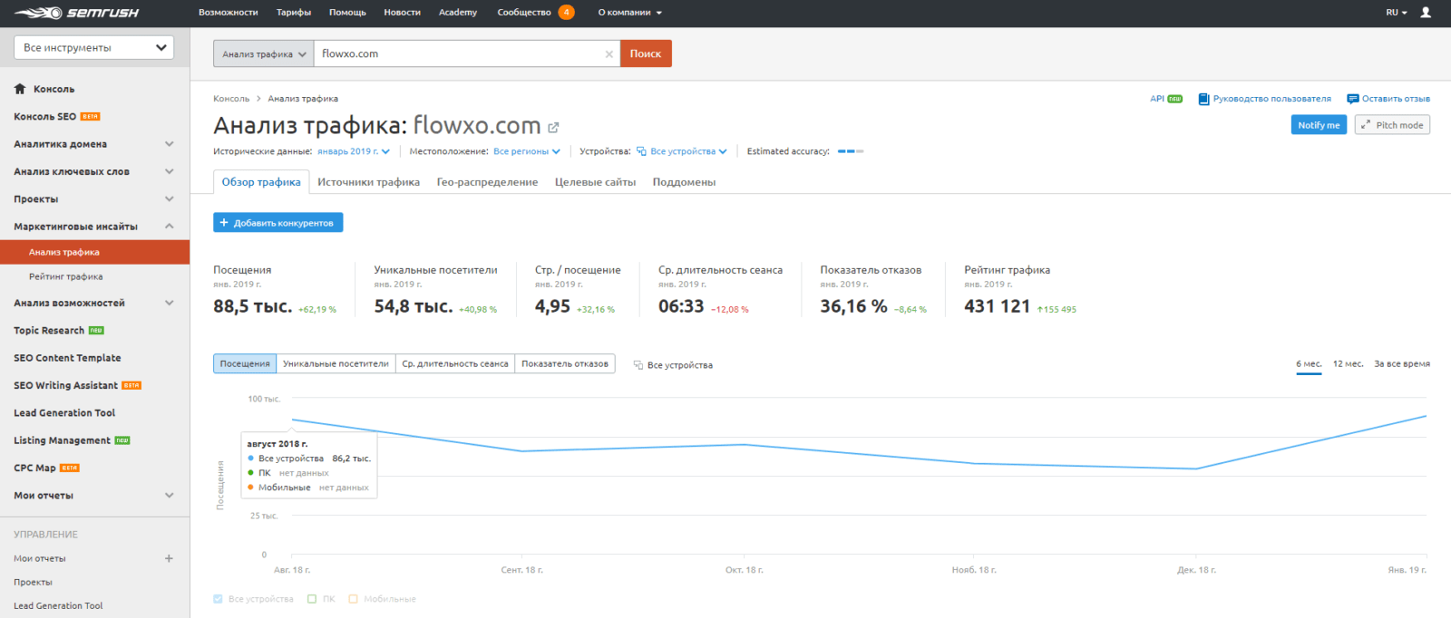Click the Янв. 19 г. chart data point
Viewport: 1451px width, 618px height.
(1426, 416)
